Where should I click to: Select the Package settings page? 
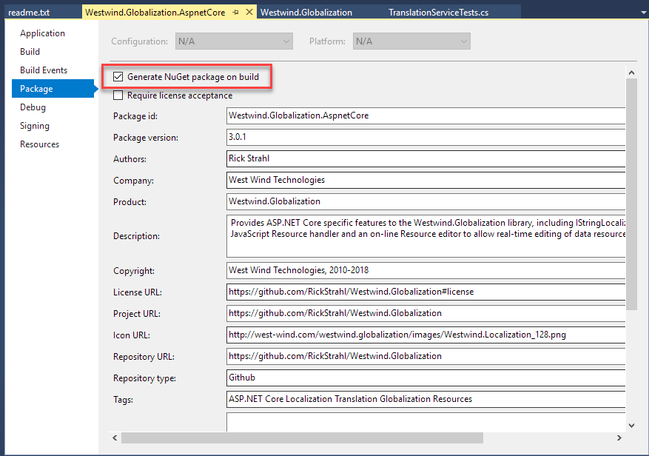(x=53, y=89)
